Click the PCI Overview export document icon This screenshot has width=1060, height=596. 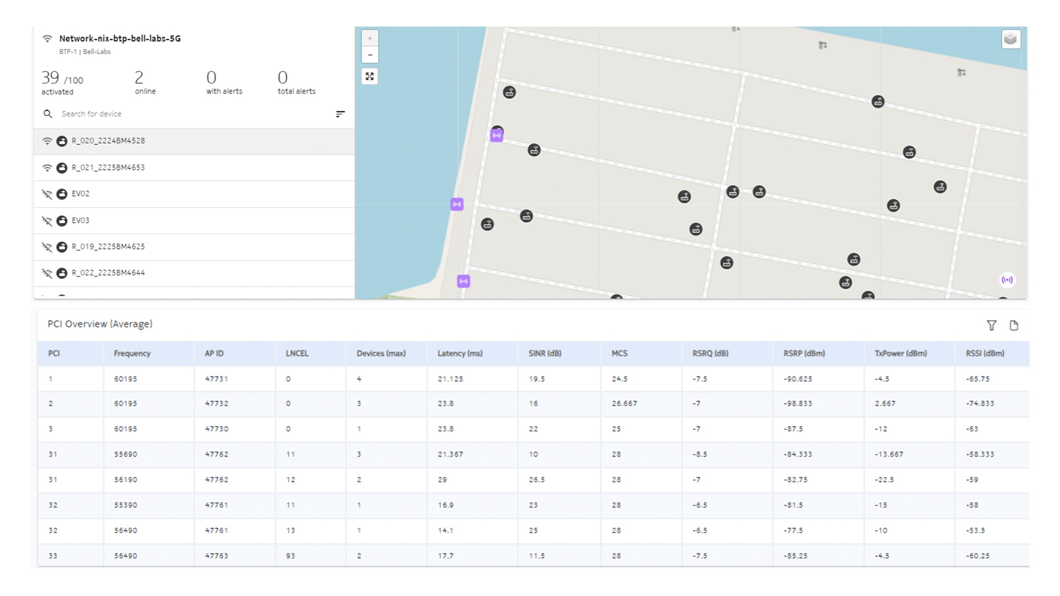pyautogui.click(x=1014, y=326)
